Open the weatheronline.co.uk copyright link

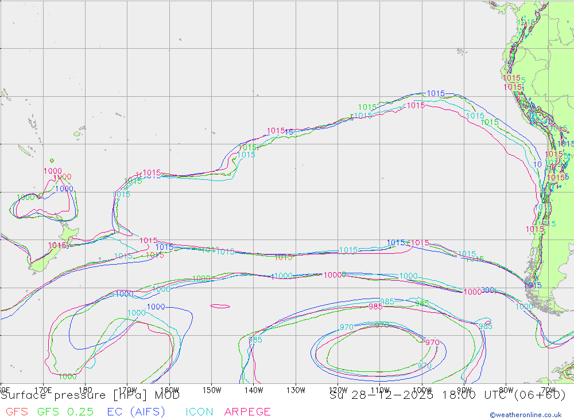pos(525,415)
